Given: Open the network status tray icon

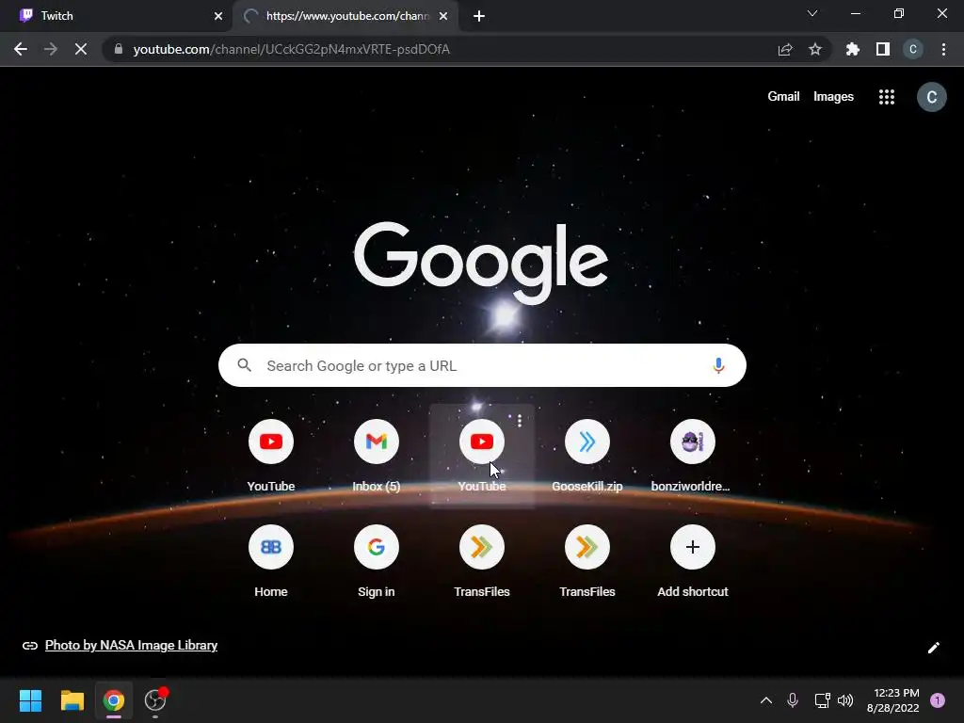Looking at the screenshot, I should (x=822, y=700).
